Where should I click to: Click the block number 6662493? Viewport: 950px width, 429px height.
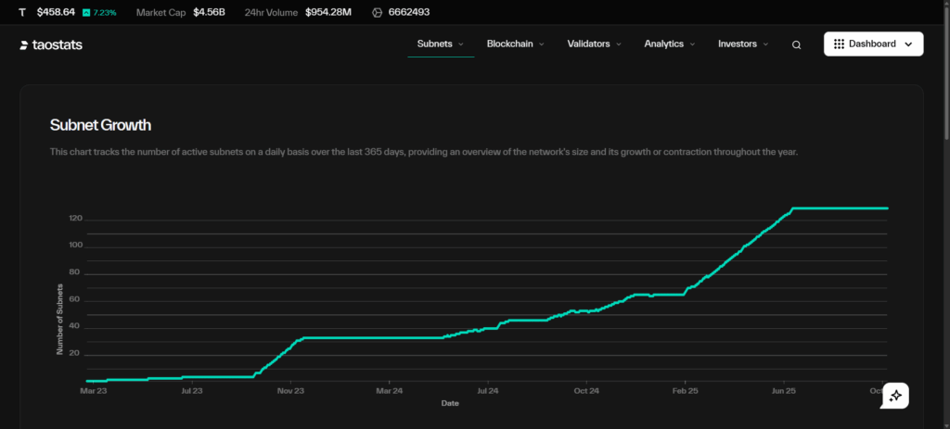(408, 13)
